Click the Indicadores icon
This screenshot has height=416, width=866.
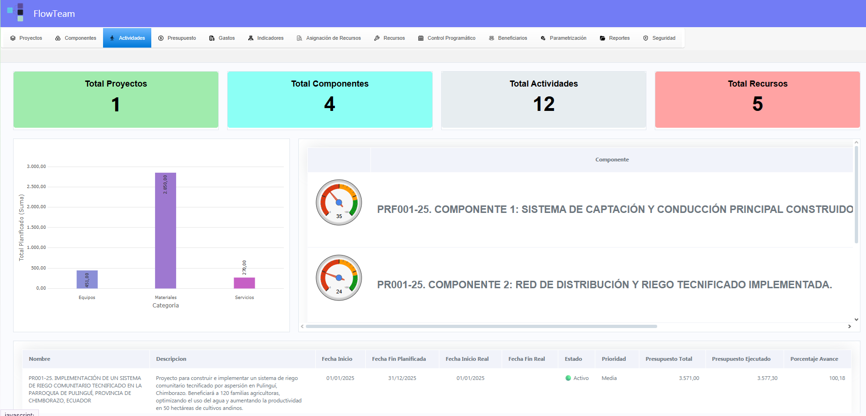(x=251, y=38)
